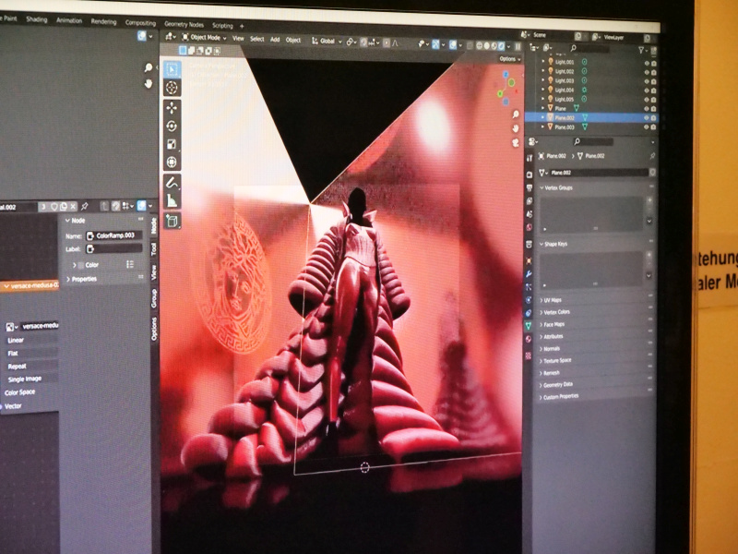Screen dimensions: 738x554
Task: Hide Light.005 with its eye icon
Action: point(647,100)
